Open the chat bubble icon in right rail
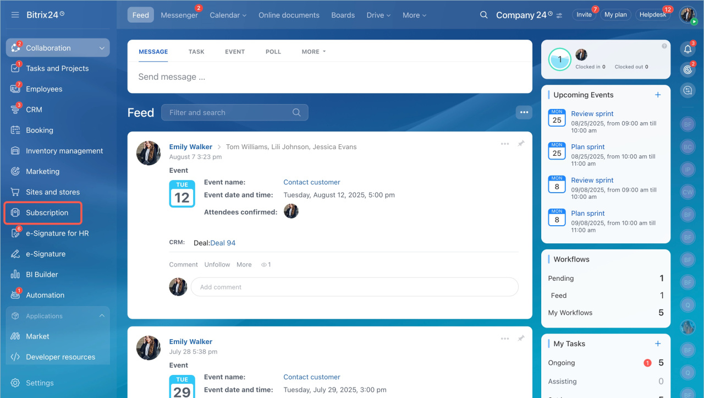The height and width of the screenshot is (398, 704). point(687,90)
